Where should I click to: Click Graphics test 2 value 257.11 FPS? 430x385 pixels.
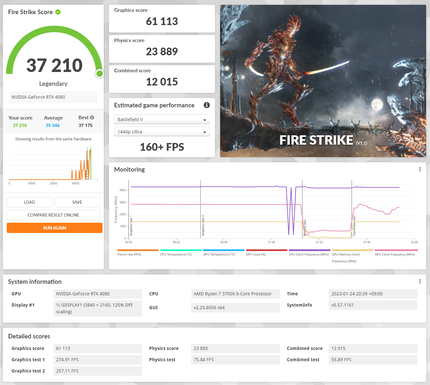pyautogui.click(x=98, y=371)
